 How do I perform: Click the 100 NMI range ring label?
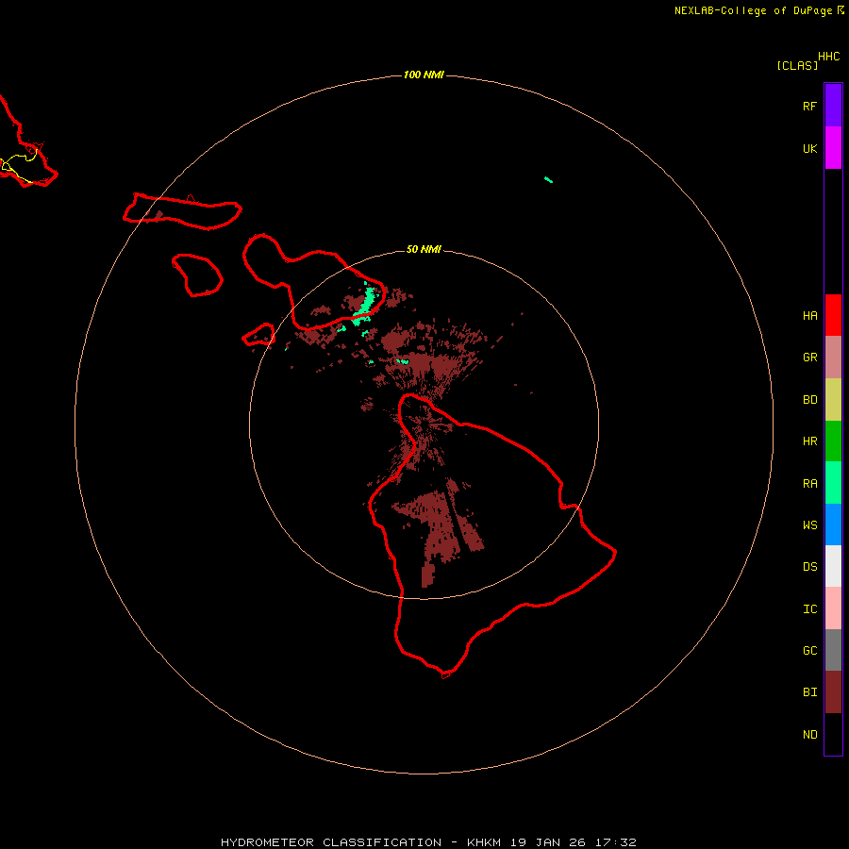pos(424,75)
